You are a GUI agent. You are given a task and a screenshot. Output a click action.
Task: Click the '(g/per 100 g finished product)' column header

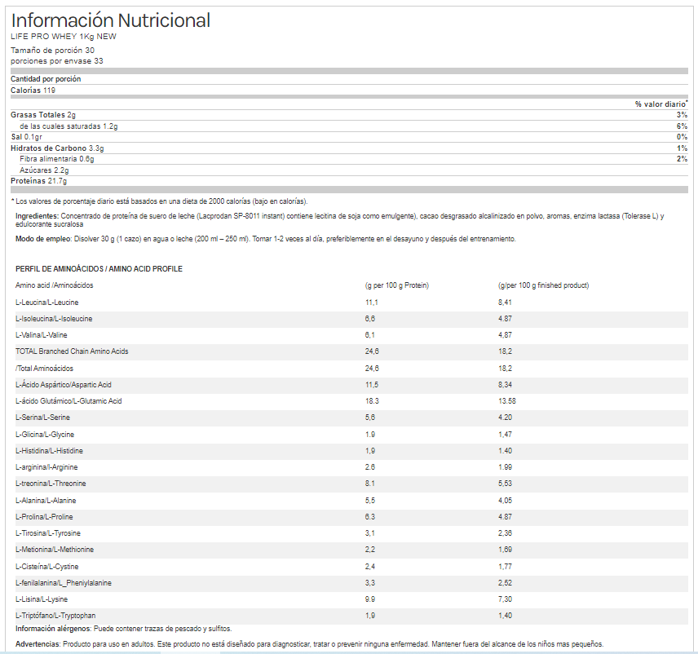pos(543,285)
